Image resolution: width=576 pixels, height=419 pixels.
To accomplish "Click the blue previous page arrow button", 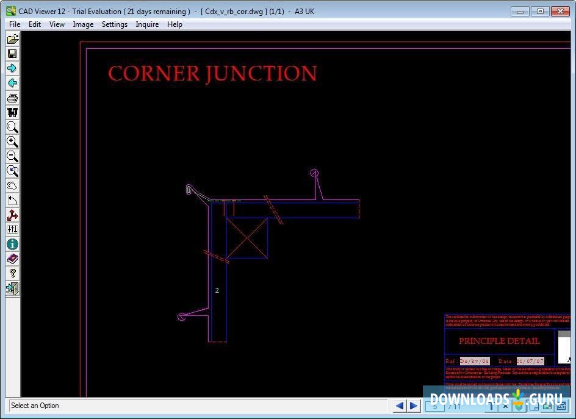I will 400,406.
